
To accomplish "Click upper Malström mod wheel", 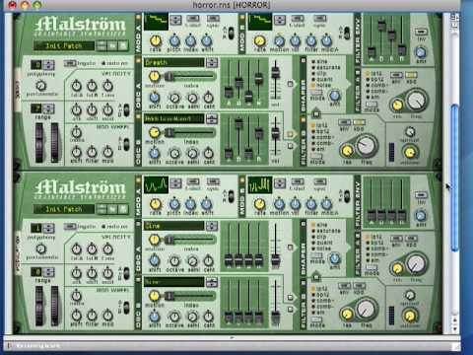I will [54, 143].
